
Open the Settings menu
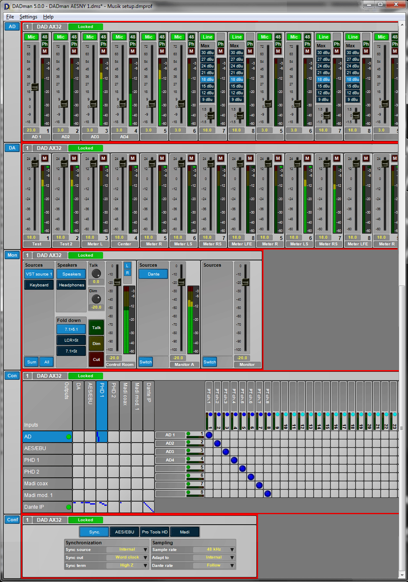click(x=28, y=17)
